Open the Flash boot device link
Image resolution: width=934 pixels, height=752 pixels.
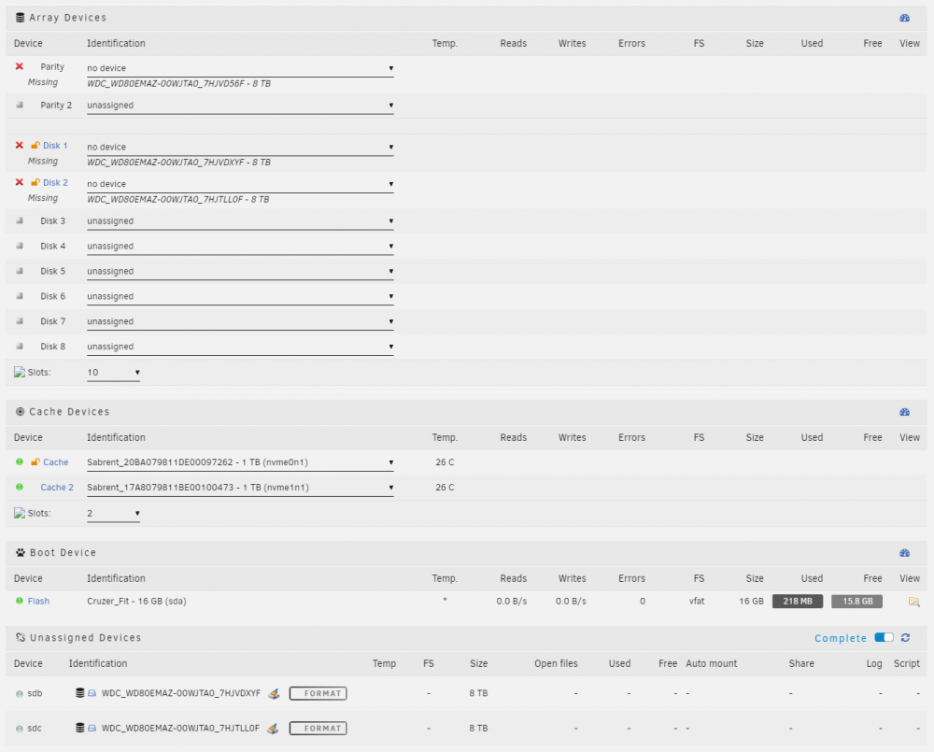[38, 601]
